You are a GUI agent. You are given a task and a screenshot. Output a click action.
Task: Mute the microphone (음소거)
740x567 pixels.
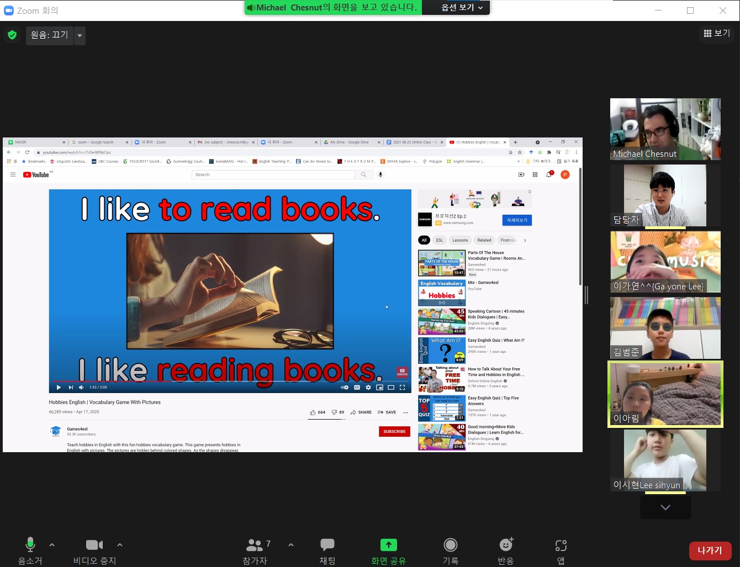(x=30, y=551)
